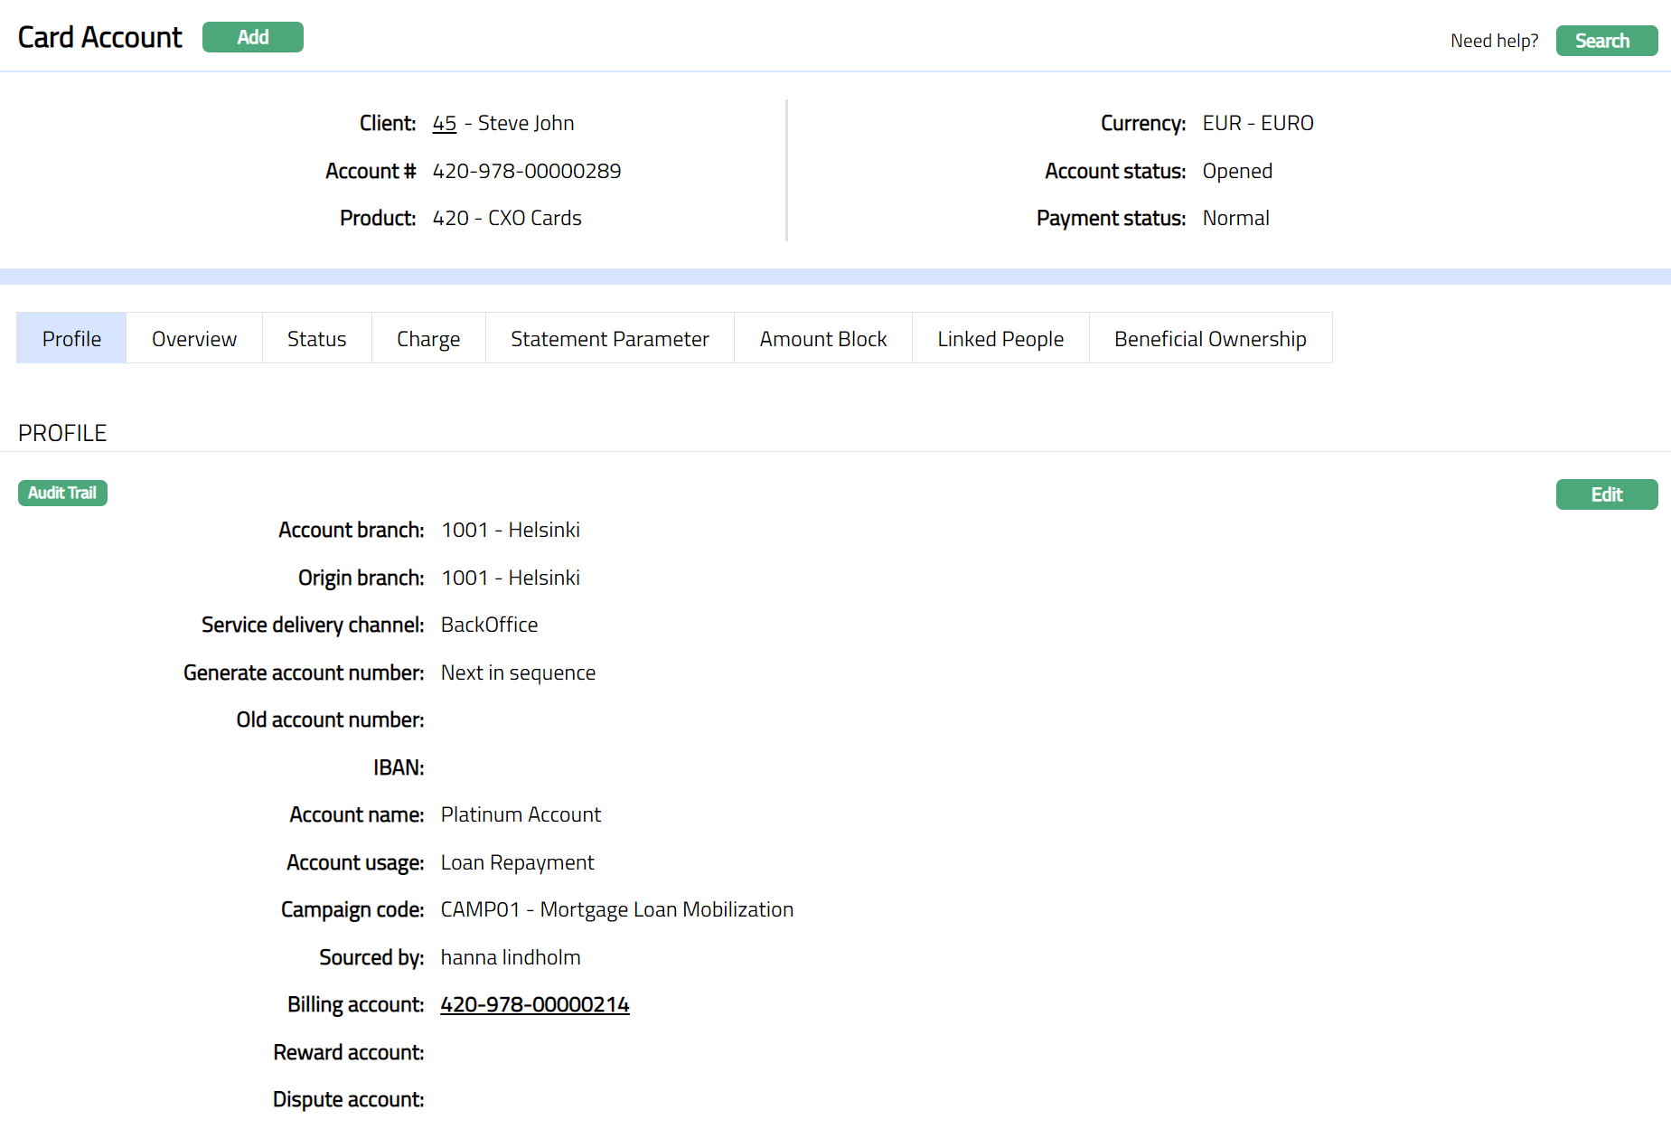Click the Add button beside Card Account
Viewport: 1671px width, 1129px height.
252,37
